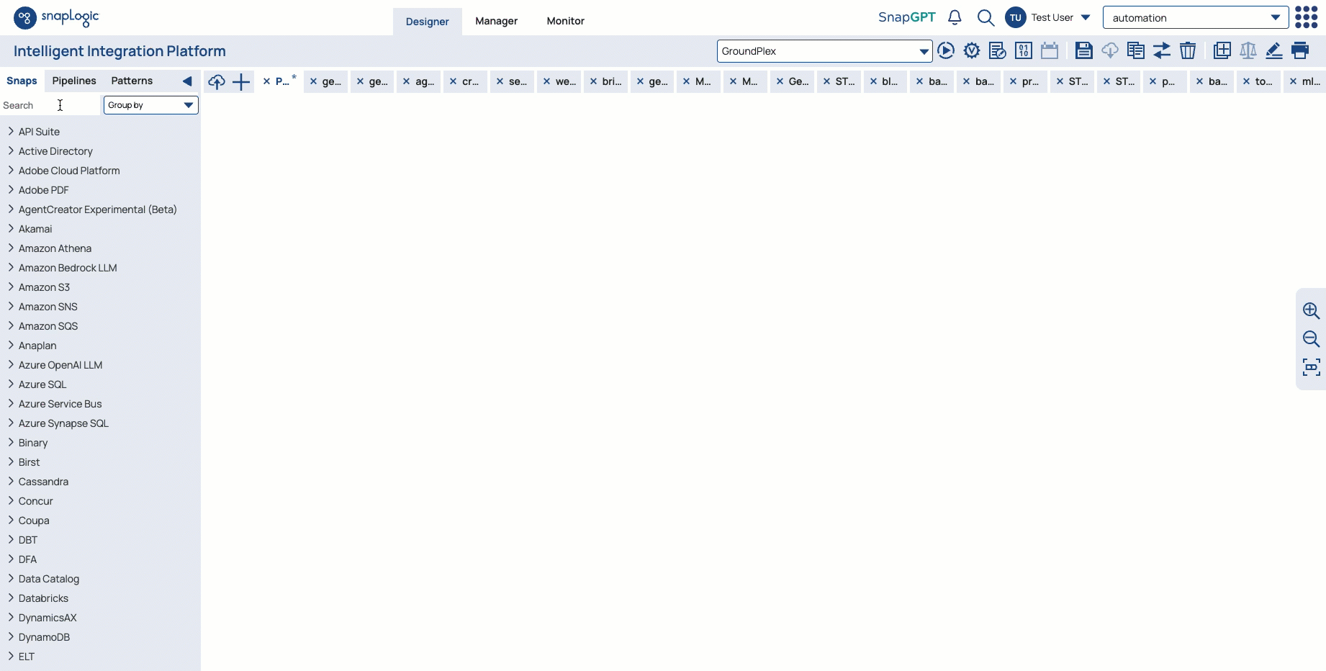Click the printer icon in the toolbar
Viewport: 1326px width, 671px height.
(1300, 50)
